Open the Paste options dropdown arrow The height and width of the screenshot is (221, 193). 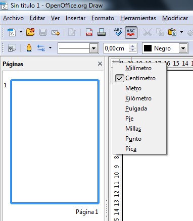tap(181, 32)
